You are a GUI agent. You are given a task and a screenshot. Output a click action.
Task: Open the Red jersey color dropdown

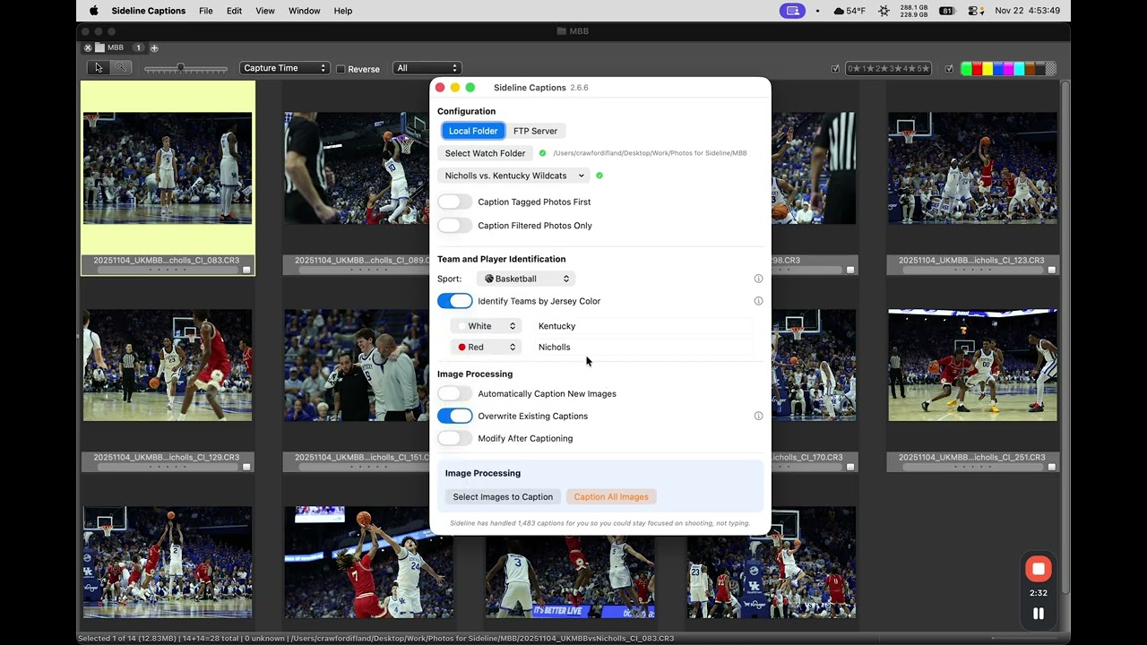pos(486,347)
